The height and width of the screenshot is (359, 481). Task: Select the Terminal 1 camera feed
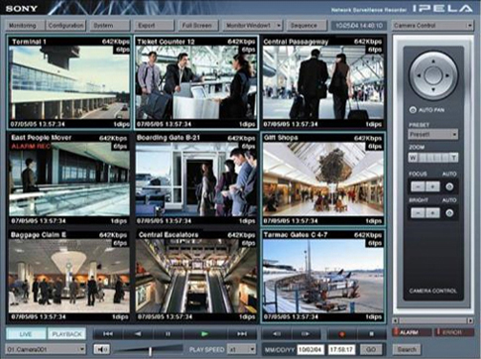(69, 82)
